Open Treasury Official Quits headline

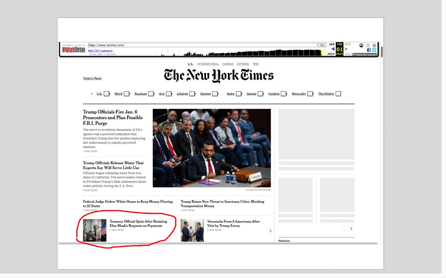(x=138, y=224)
